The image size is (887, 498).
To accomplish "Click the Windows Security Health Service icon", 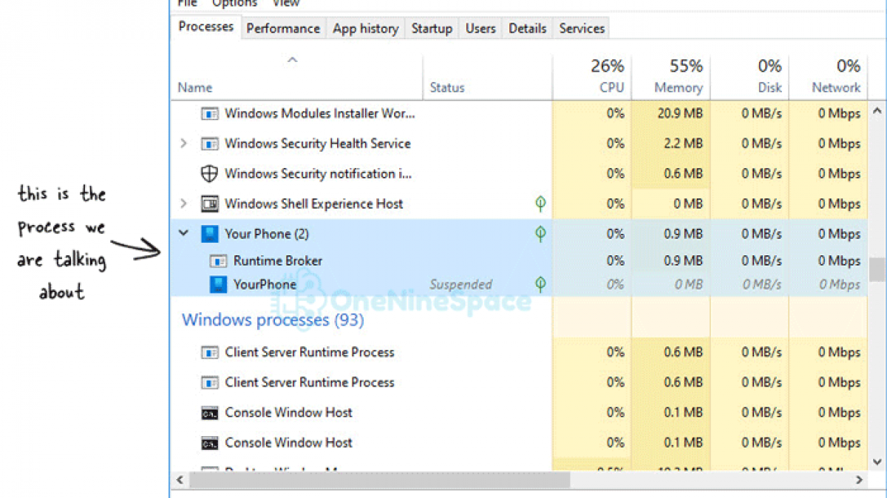I will 210,144.
